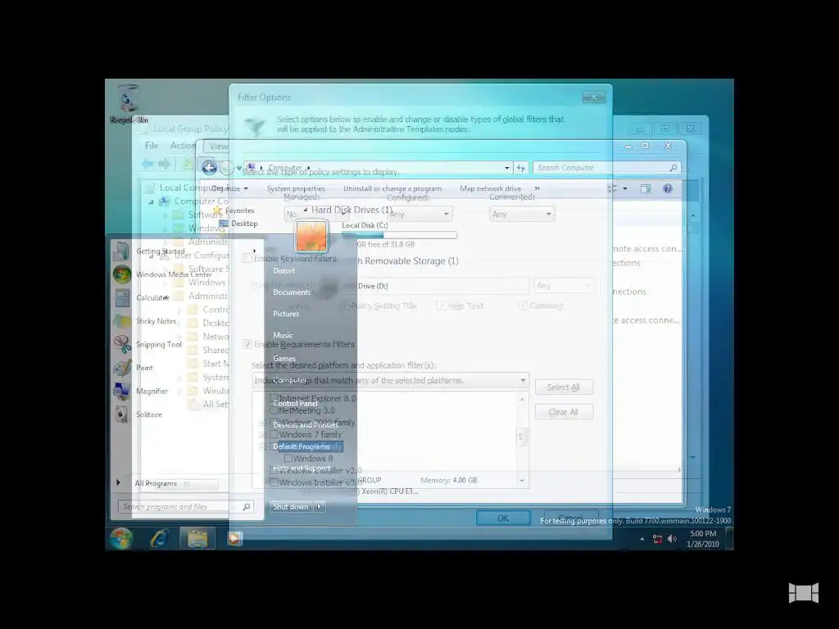The image size is (839, 629).
Task: Open Paint from Start menu
Action: (144, 368)
